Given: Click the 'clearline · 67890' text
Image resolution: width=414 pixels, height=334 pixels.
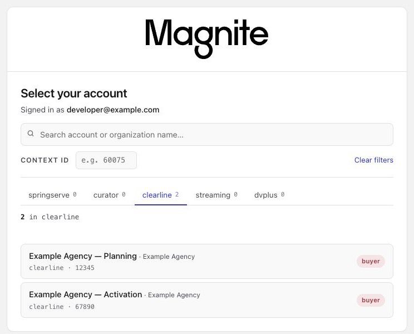Looking at the screenshot, I should [x=62, y=307].
